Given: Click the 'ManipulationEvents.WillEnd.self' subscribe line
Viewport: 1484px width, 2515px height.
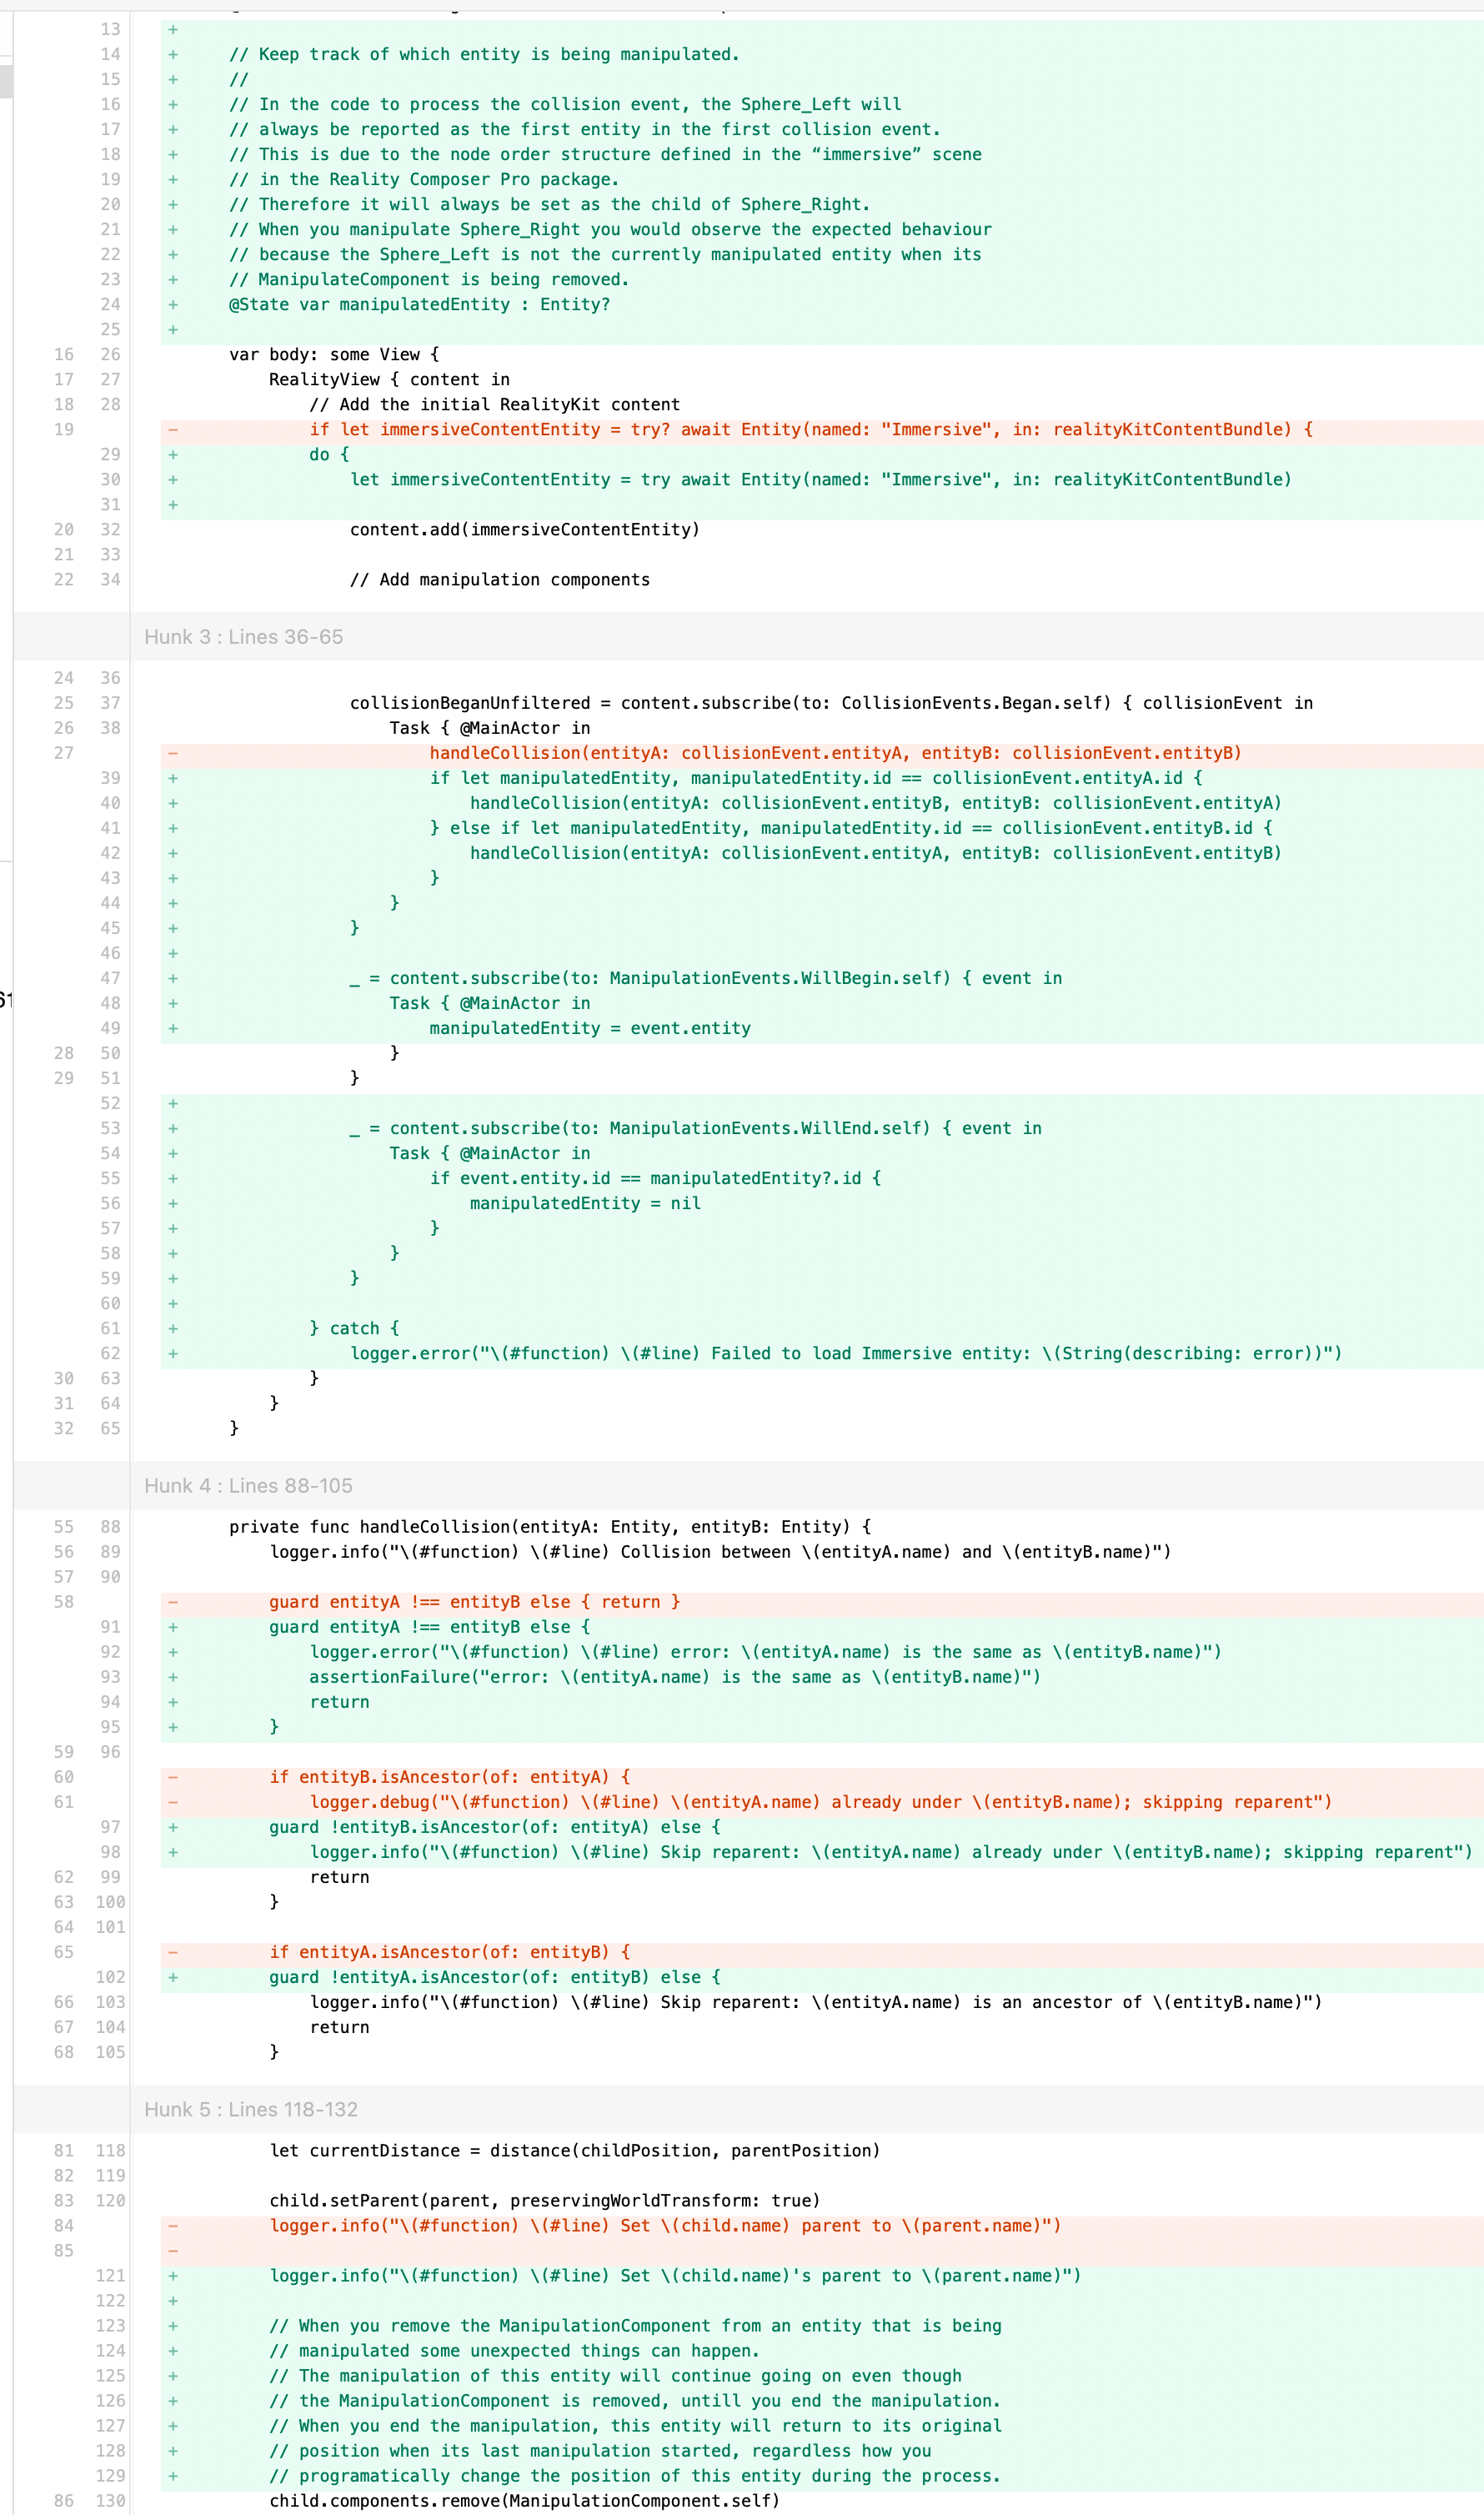Looking at the screenshot, I should (695, 1128).
